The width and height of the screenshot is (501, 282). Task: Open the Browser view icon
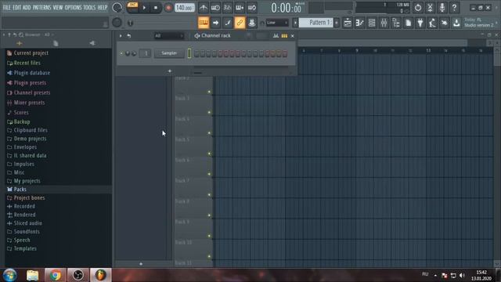click(396, 23)
